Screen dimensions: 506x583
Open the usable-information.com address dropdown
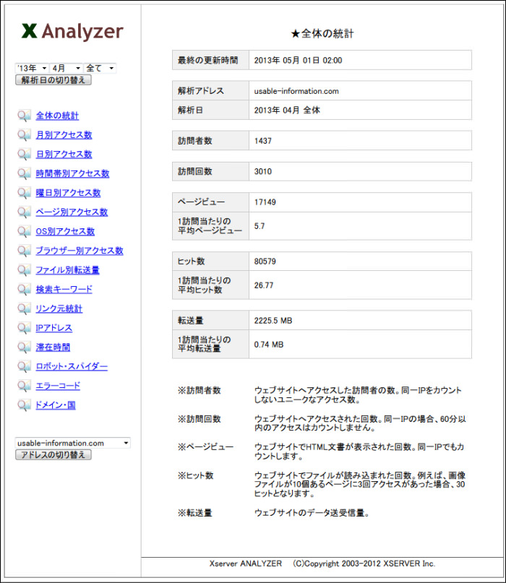pyautogui.click(x=72, y=443)
